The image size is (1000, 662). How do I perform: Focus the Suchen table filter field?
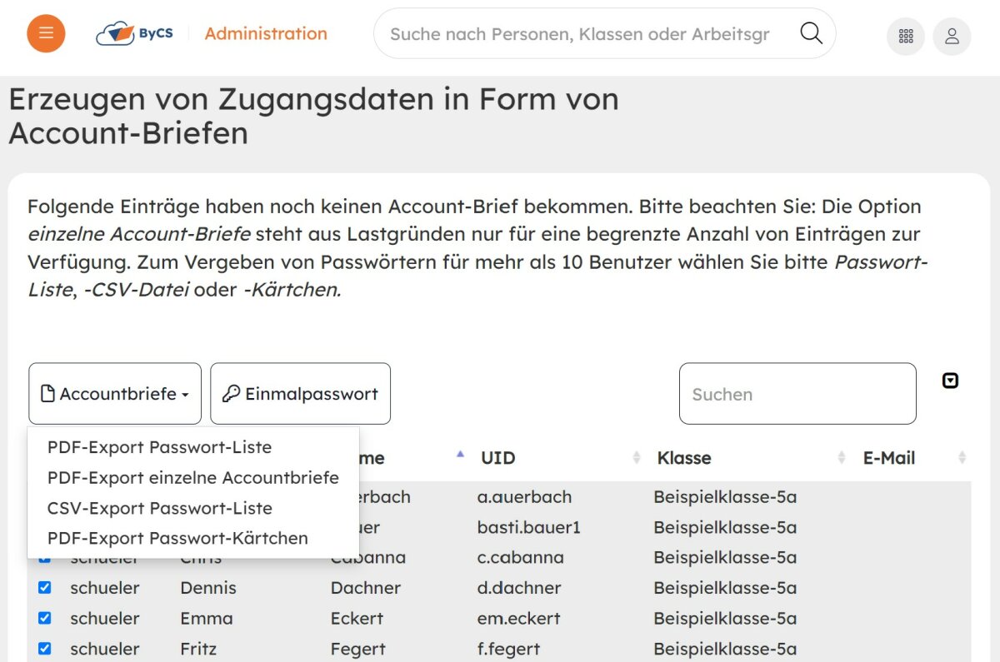tap(797, 394)
